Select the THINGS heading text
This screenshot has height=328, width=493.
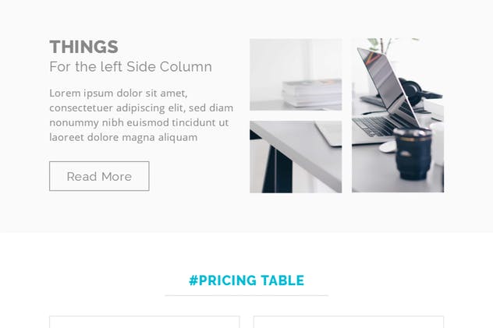click(x=83, y=47)
